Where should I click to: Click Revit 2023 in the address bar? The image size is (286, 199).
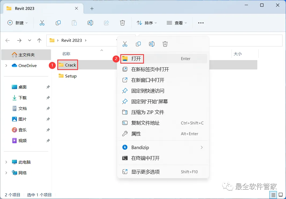(x=72, y=40)
